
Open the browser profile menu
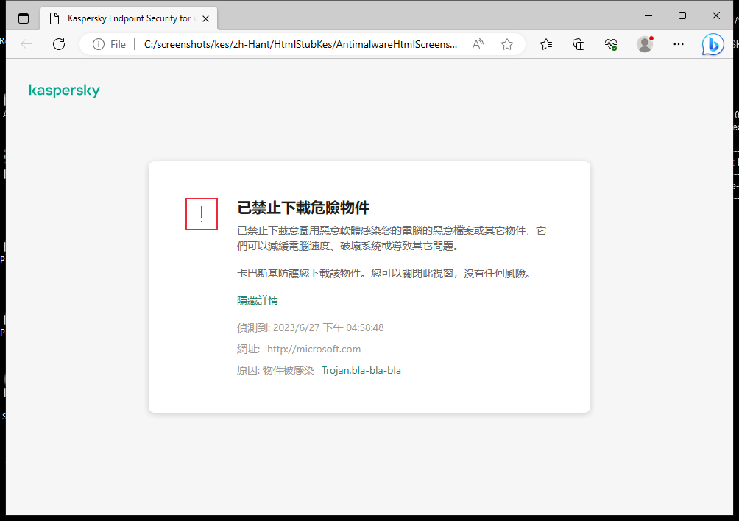[644, 44]
